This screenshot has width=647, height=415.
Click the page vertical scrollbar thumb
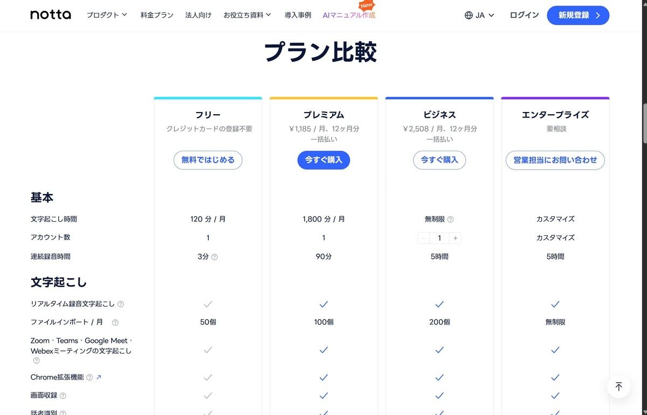click(x=644, y=122)
